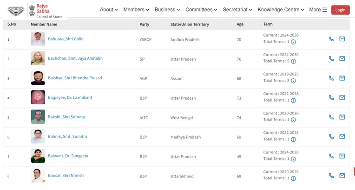Viewport: 355px width, 190px height.
Task: Open Bansal, Shri Naresh profile link
Action: 66,176
